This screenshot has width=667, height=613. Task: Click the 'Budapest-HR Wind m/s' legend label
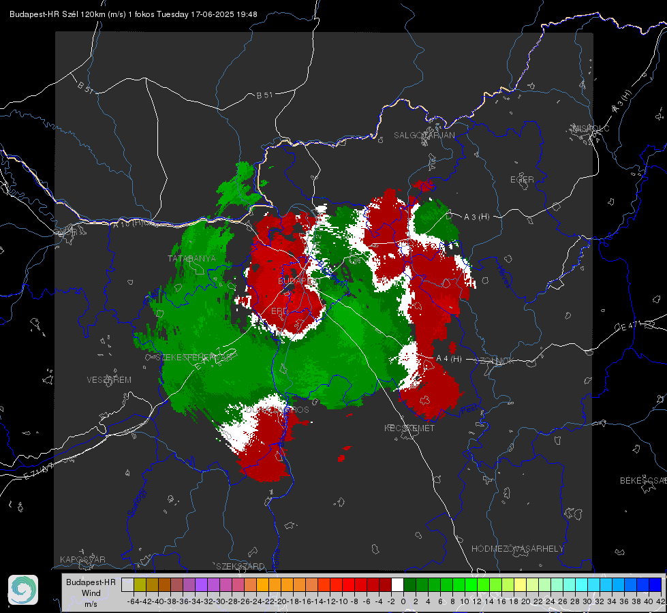(x=91, y=593)
